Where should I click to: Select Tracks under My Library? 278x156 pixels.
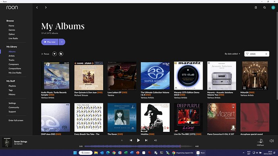tap(11, 60)
